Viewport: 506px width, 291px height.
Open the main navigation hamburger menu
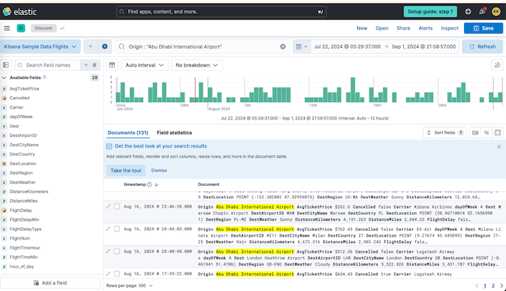tap(7, 28)
